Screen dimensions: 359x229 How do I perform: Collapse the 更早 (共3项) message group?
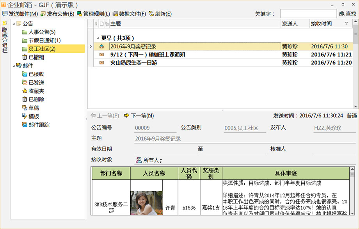(x=98, y=38)
